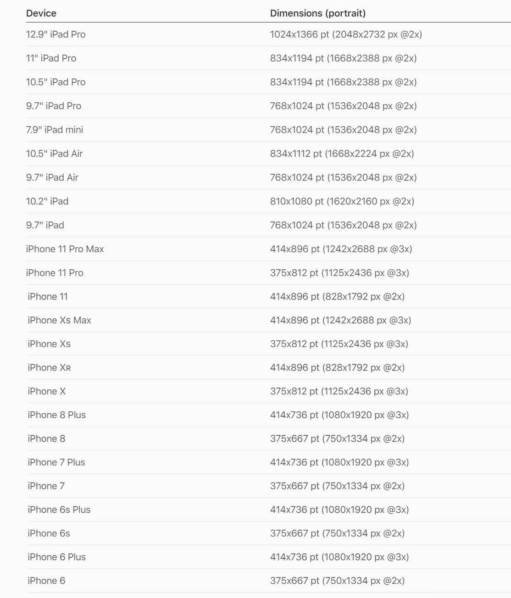
Task: Click the dimensions for iPhone 6s
Action: coord(337,533)
